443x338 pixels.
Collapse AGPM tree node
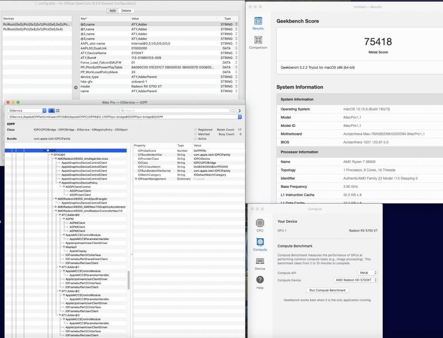(64, 219)
